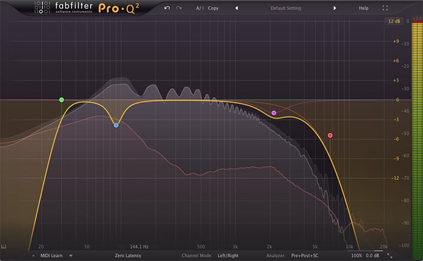The image size is (423, 261).
Task: Click the MIDI Learn indicator dot
Action: (33, 256)
